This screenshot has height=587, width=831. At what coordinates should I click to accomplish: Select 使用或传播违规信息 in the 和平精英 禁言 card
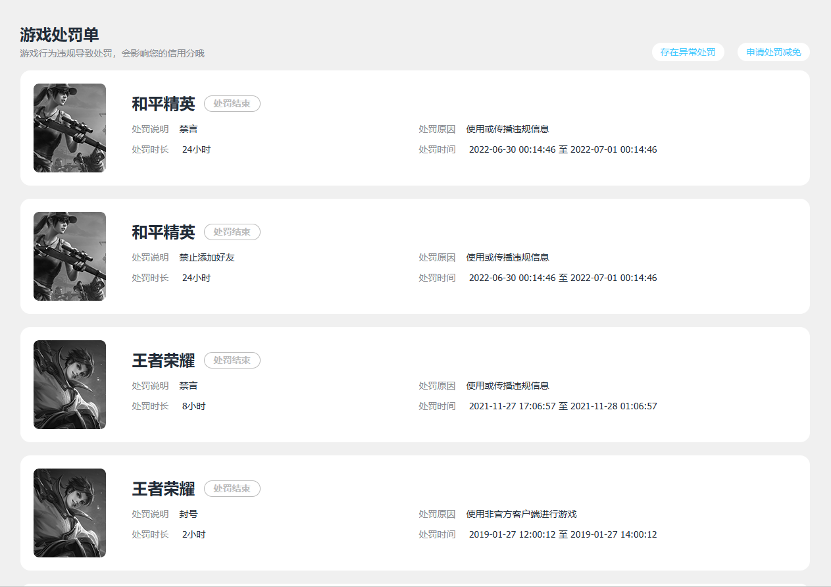click(x=508, y=129)
